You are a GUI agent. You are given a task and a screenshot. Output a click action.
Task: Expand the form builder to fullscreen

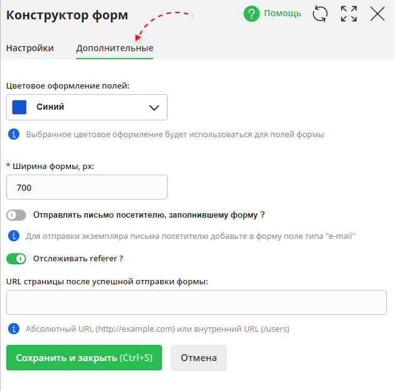[x=349, y=14]
